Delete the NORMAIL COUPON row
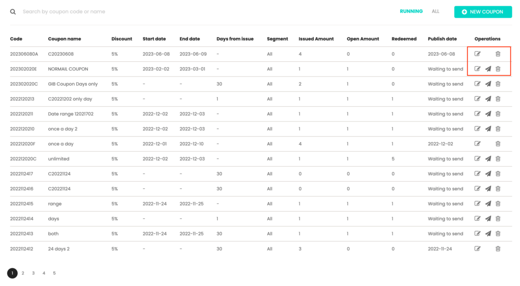 pyautogui.click(x=498, y=69)
